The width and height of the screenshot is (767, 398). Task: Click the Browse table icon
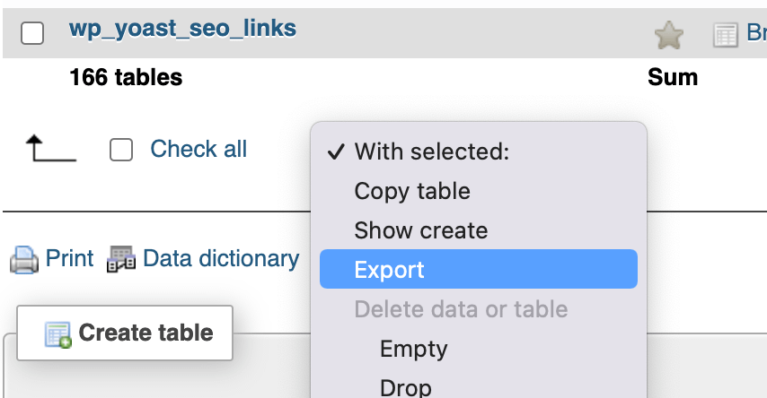[725, 35]
